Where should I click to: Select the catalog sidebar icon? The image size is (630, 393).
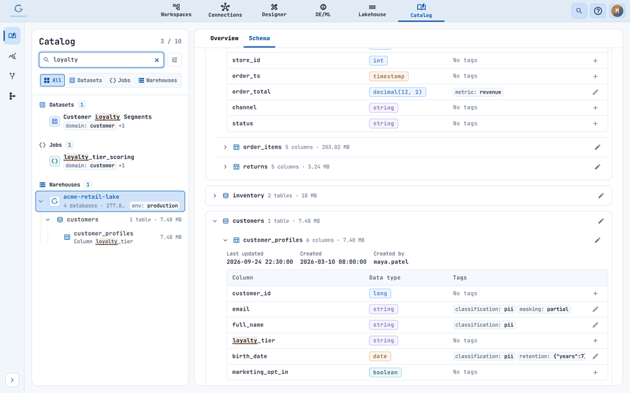12,35
